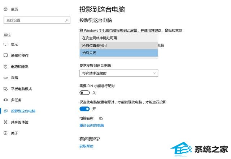The image size is (231, 159).
Task: Open the 获取帮助 link
Action: 86,146
